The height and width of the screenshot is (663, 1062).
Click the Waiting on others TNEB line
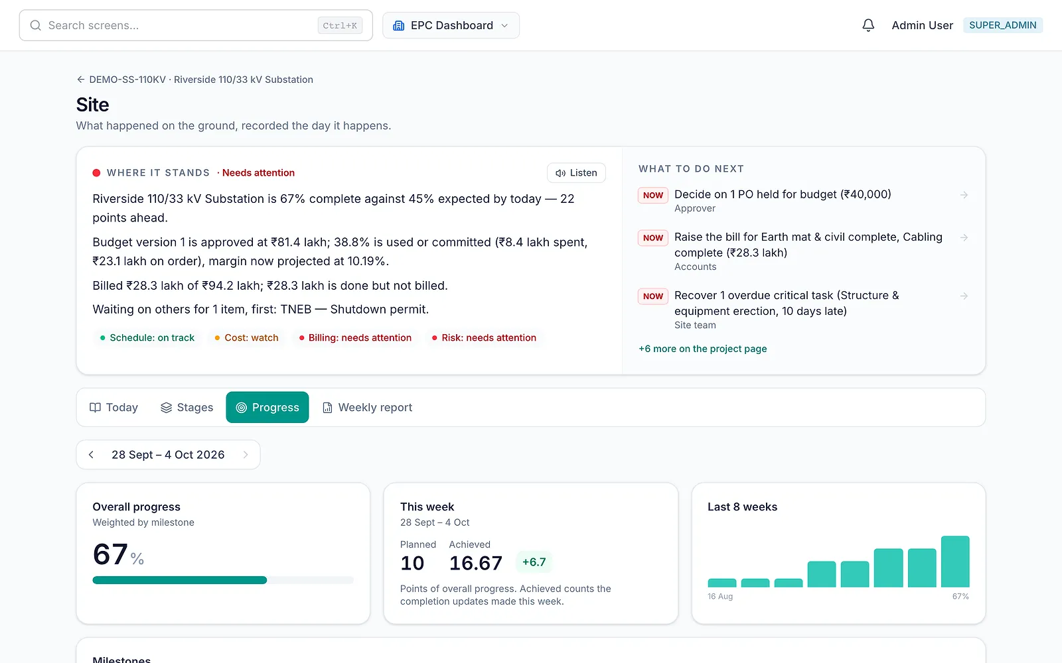pyautogui.click(x=261, y=310)
